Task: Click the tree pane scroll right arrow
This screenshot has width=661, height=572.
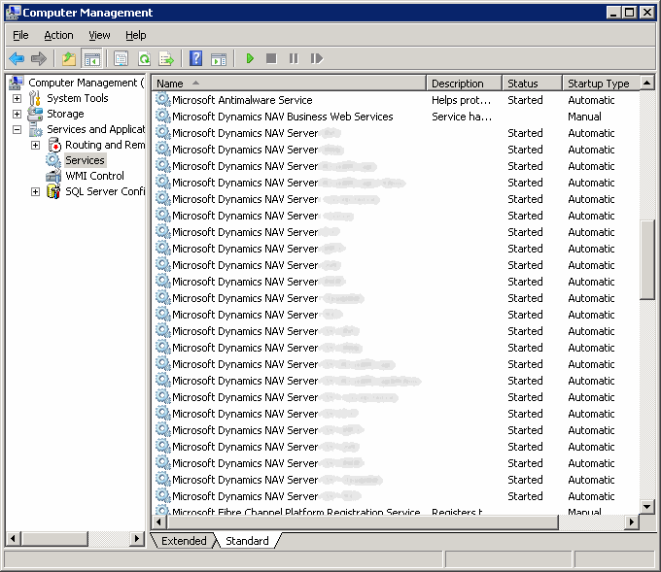Action: click(x=137, y=538)
